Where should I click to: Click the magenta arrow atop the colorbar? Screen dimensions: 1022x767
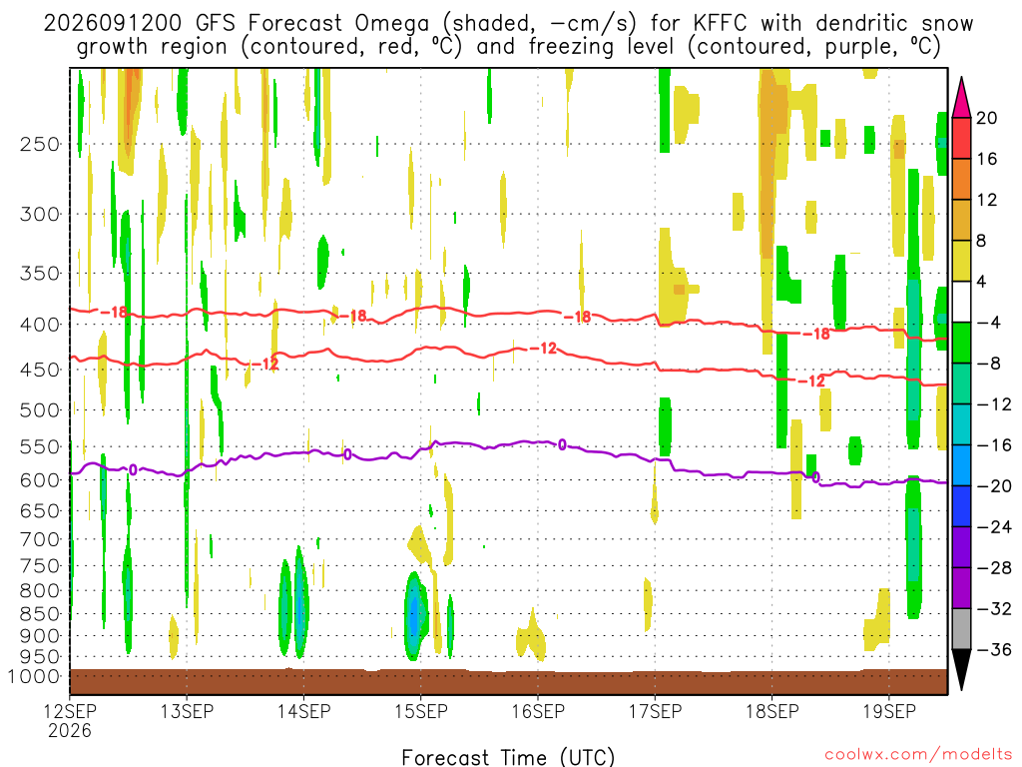pos(961,97)
